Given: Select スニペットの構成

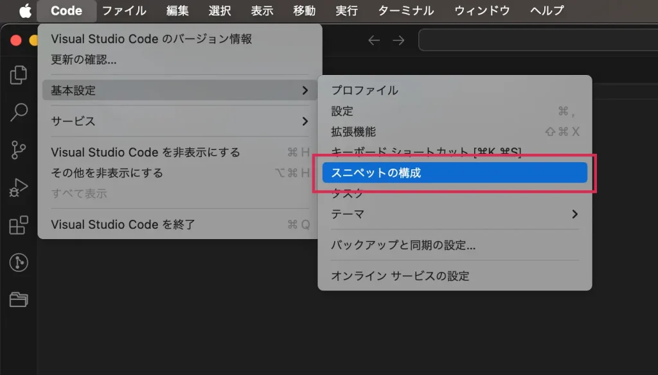Looking at the screenshot, I should [x=455, y=172].
